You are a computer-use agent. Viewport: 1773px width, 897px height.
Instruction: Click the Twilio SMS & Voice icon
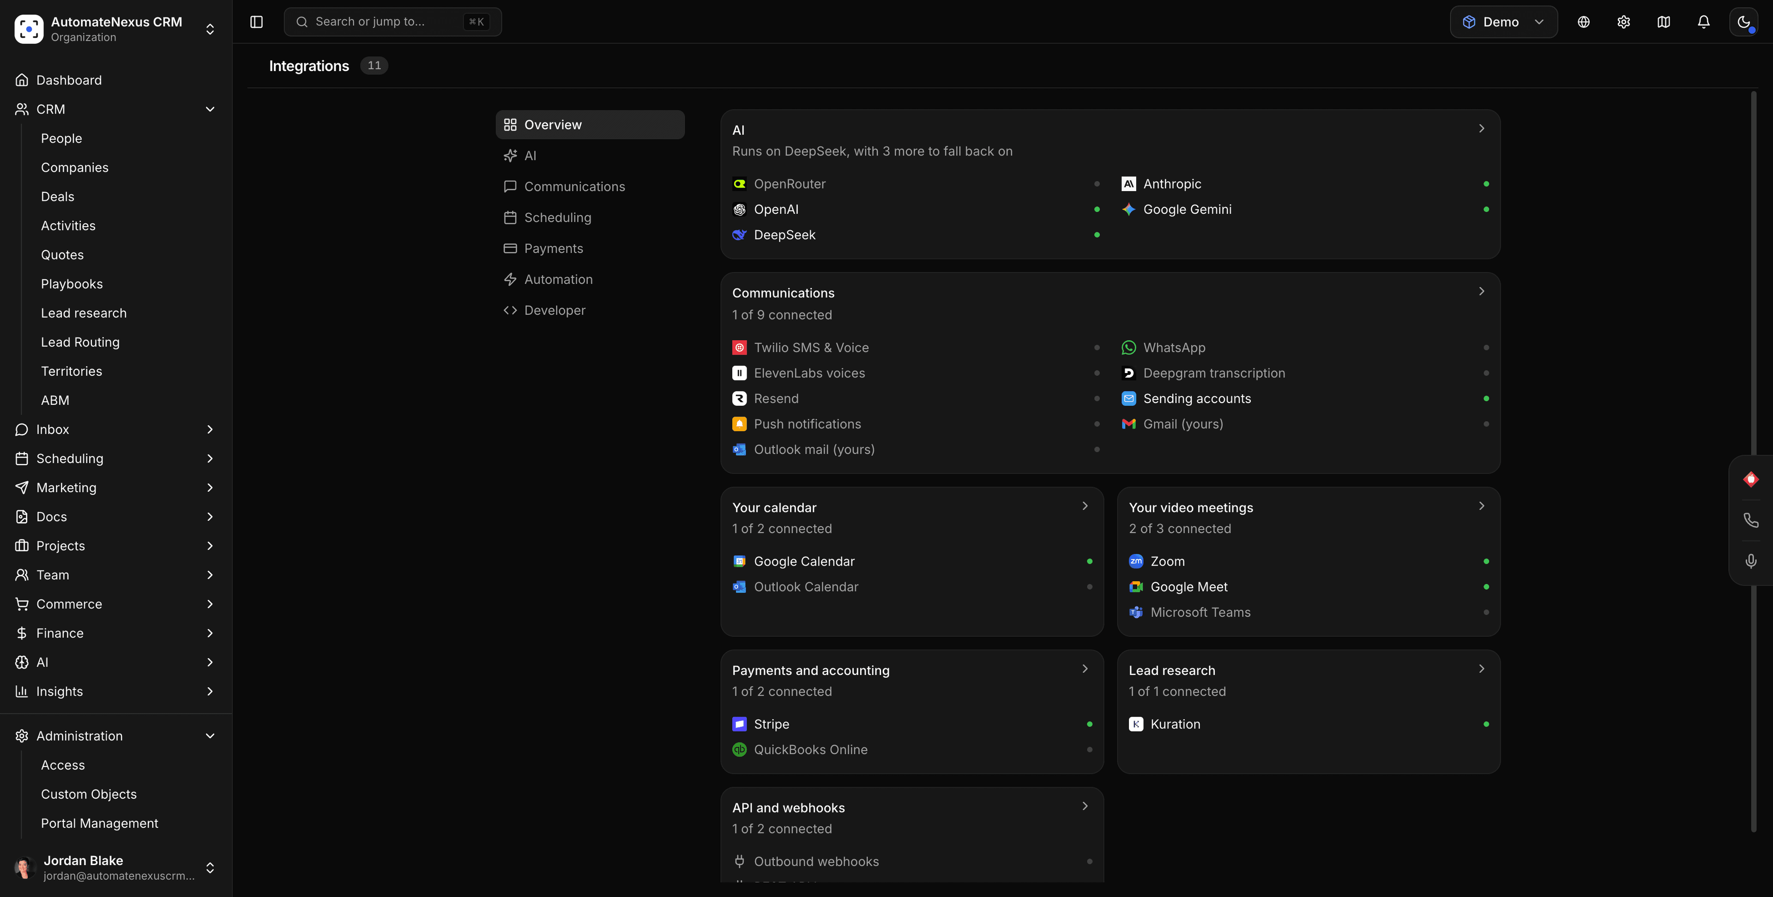pyautogui.click(x=739, y=348)
